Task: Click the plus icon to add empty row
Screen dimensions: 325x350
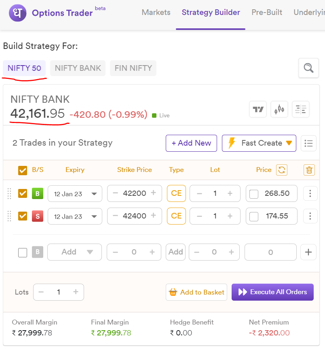Action: 308,252
